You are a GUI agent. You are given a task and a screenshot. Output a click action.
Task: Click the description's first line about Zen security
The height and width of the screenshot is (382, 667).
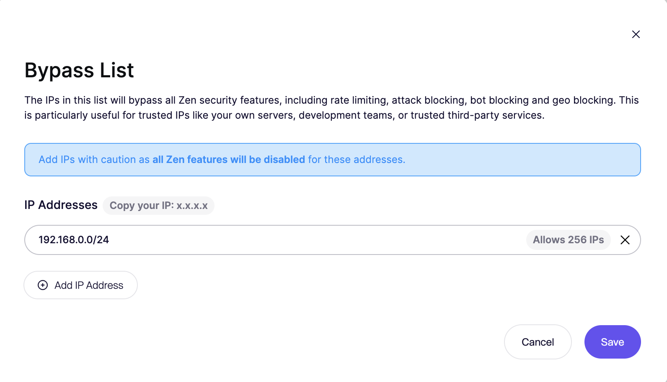331,100
